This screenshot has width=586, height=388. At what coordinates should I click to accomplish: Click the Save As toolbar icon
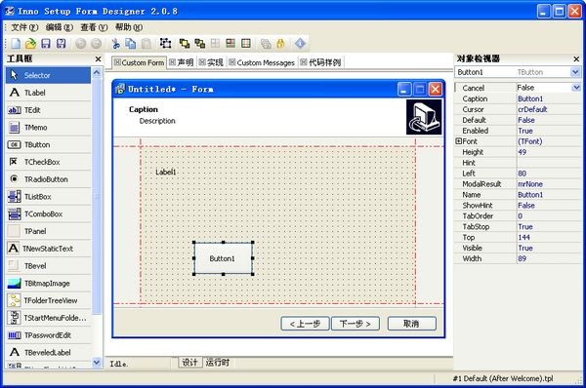(x=61, y=44)
